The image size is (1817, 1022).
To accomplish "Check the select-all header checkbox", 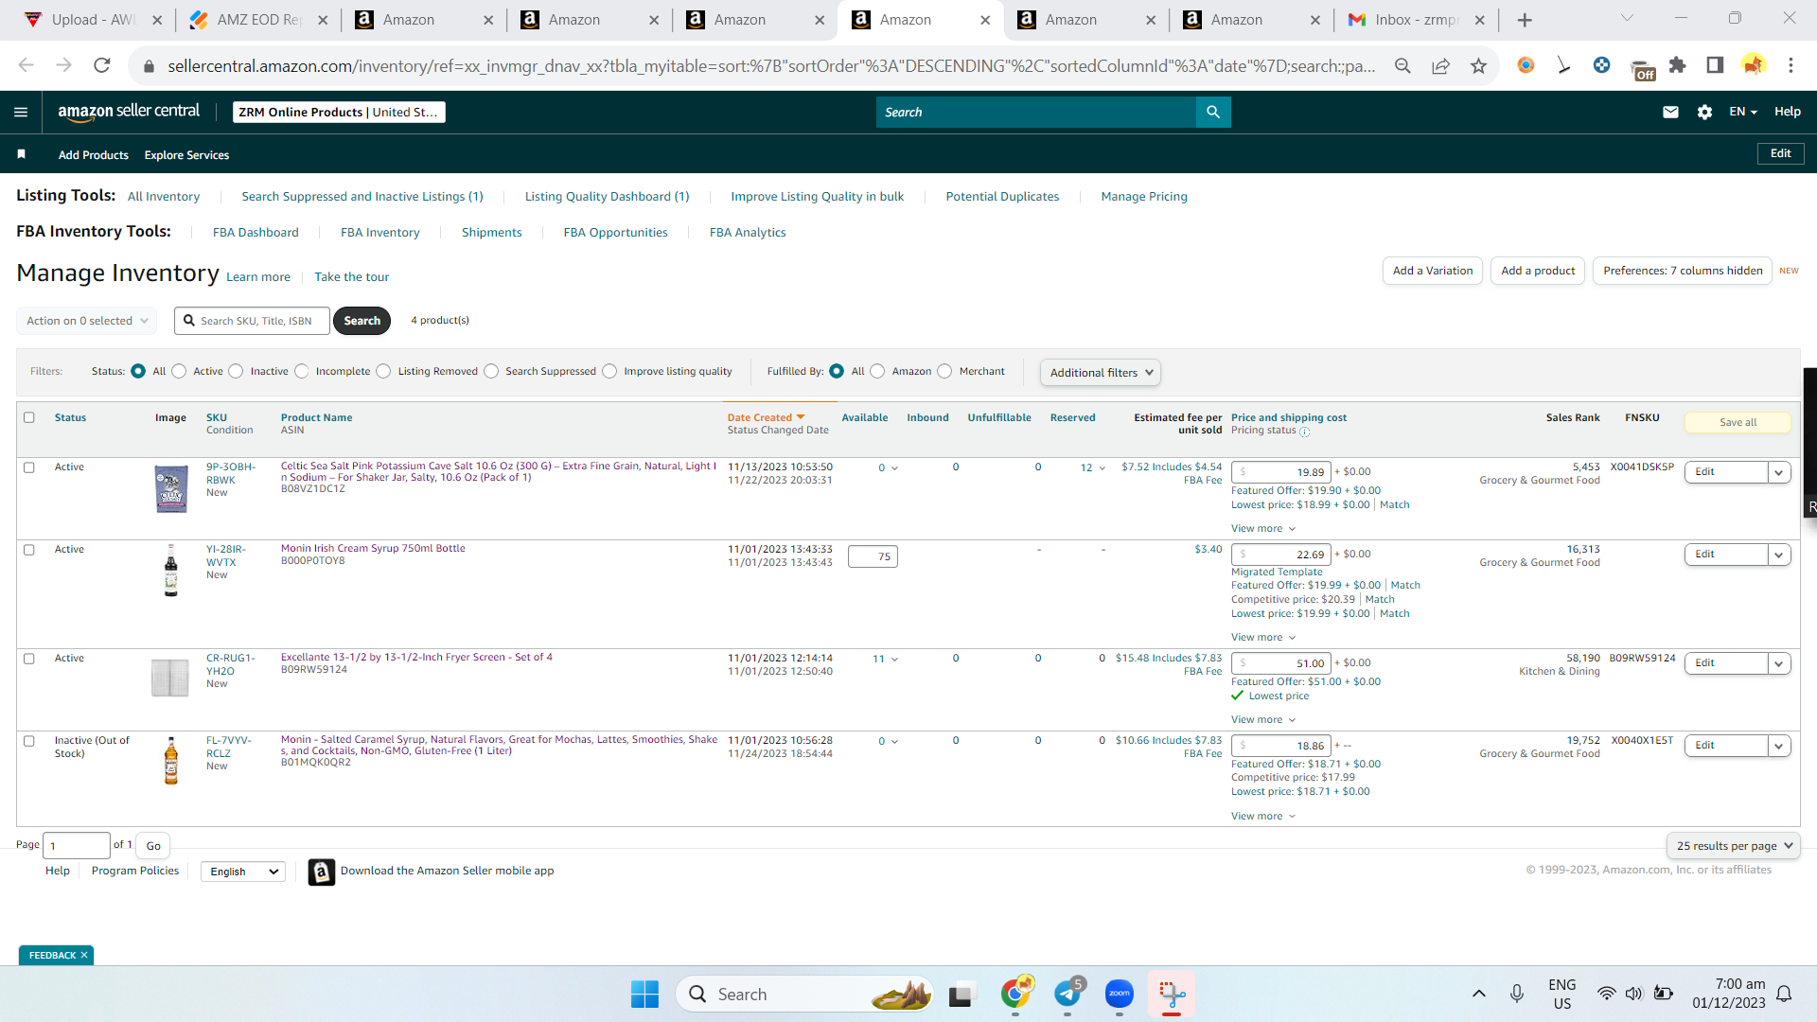I will 28,417.
